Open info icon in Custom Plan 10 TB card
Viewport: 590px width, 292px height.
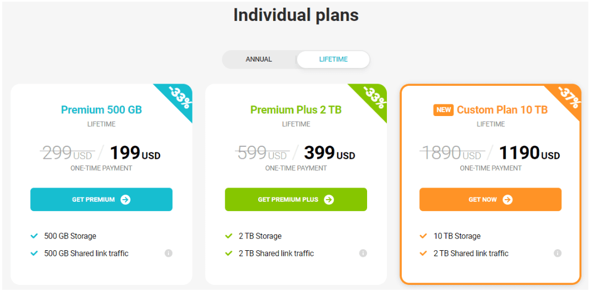tap(558, 254)
